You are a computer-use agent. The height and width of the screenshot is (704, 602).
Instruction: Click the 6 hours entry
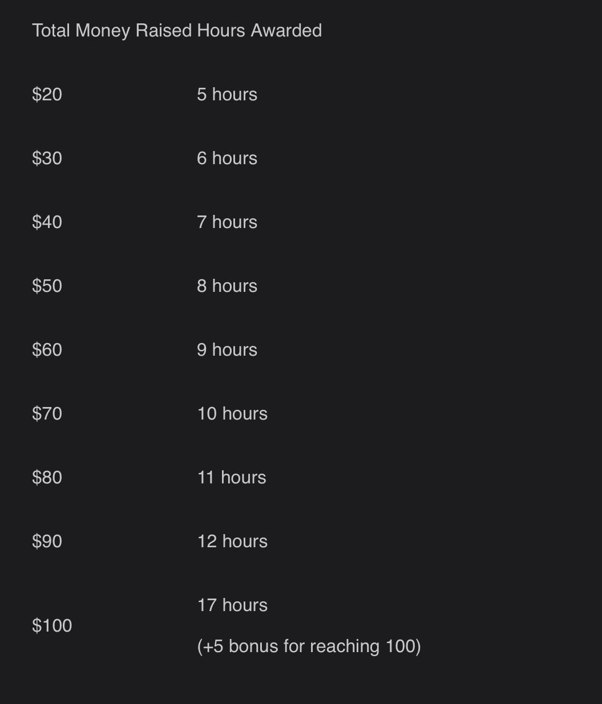coord(227,158)
